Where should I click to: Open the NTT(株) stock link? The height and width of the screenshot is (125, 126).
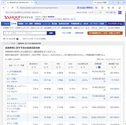(11, 79)
